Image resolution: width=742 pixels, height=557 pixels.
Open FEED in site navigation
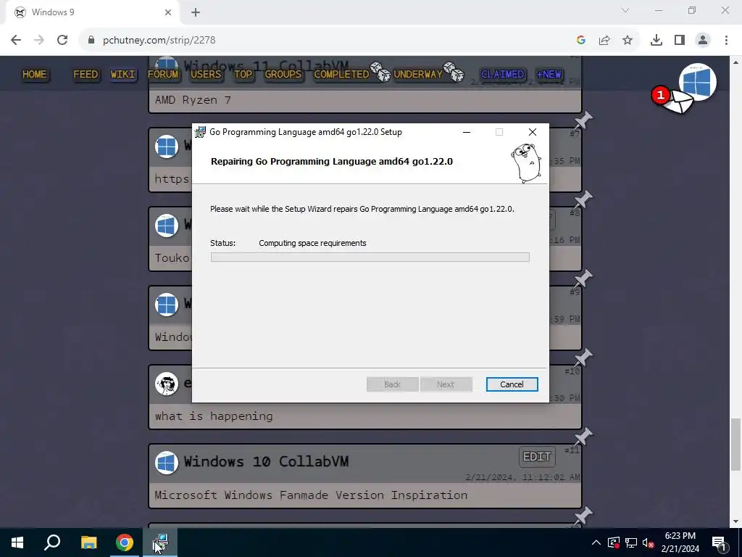[x=86, y=75]
